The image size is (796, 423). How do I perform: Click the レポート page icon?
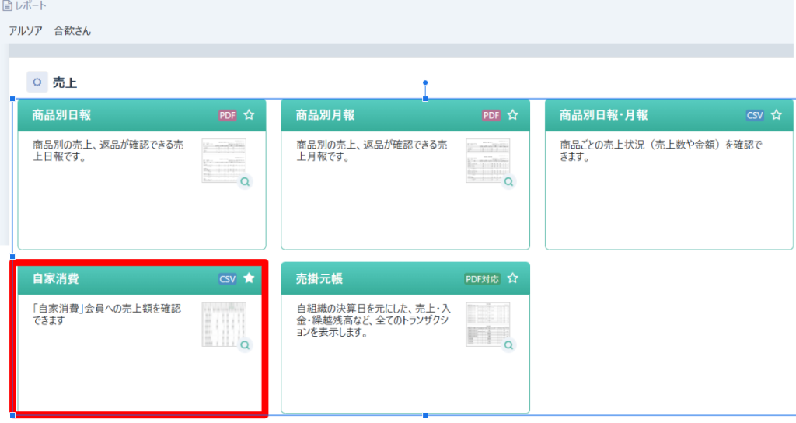(7, 6)
